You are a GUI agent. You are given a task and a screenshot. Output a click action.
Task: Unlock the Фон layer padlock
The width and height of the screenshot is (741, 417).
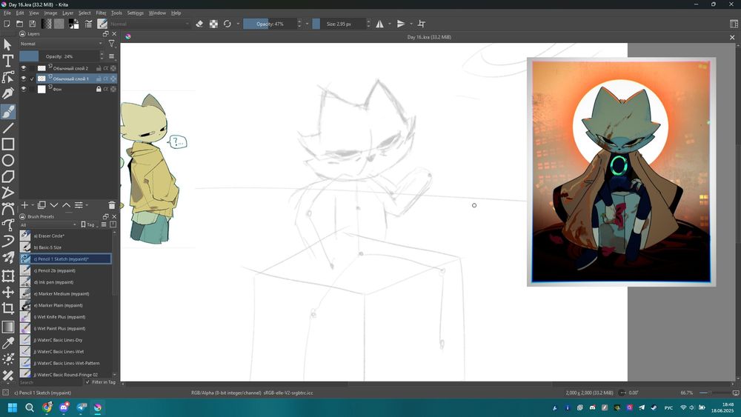point(99,89)
